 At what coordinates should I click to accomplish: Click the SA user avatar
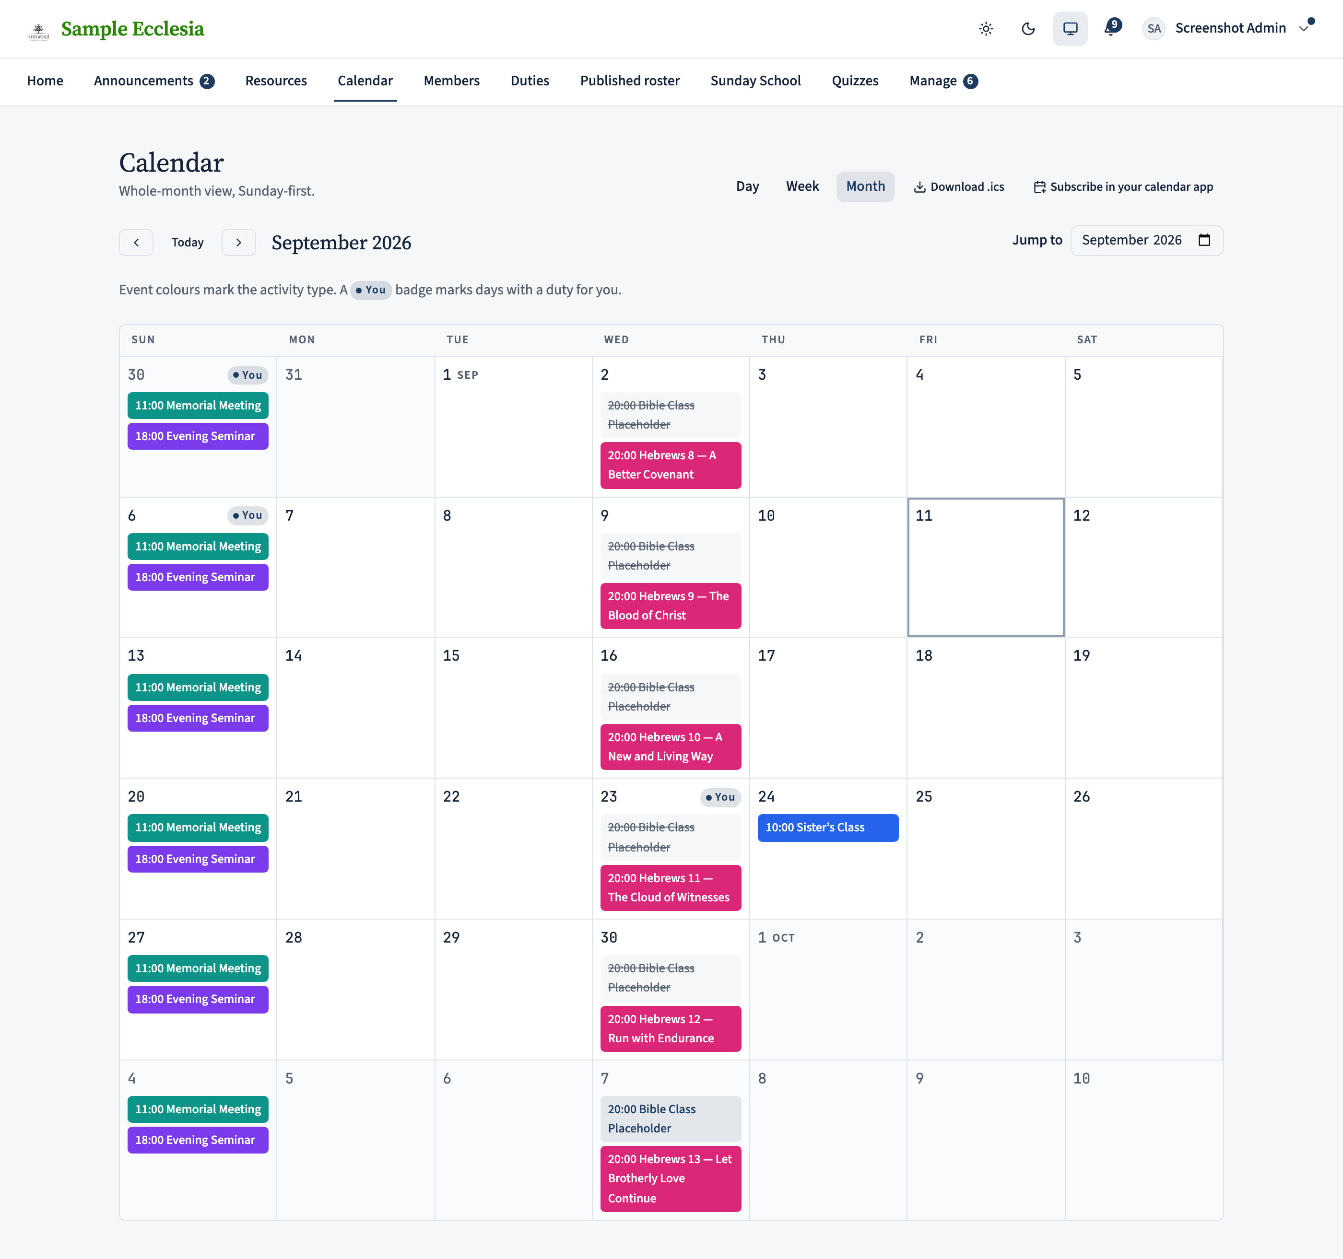coord(1154,28)
